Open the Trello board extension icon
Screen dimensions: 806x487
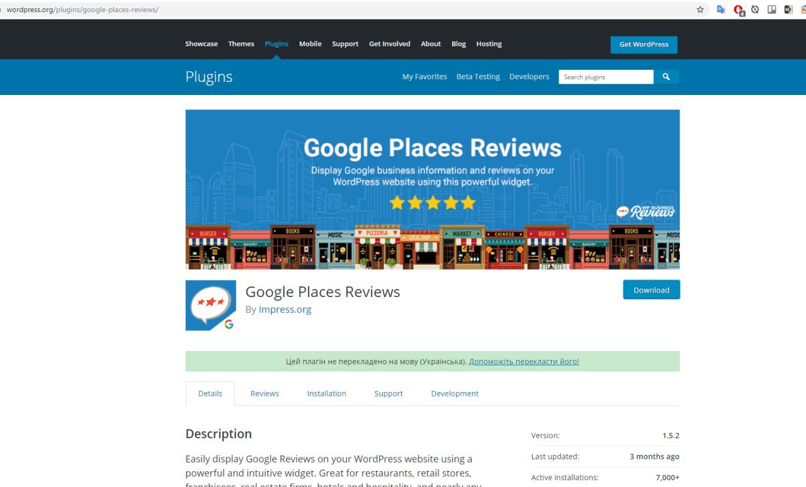pos(771,9)
